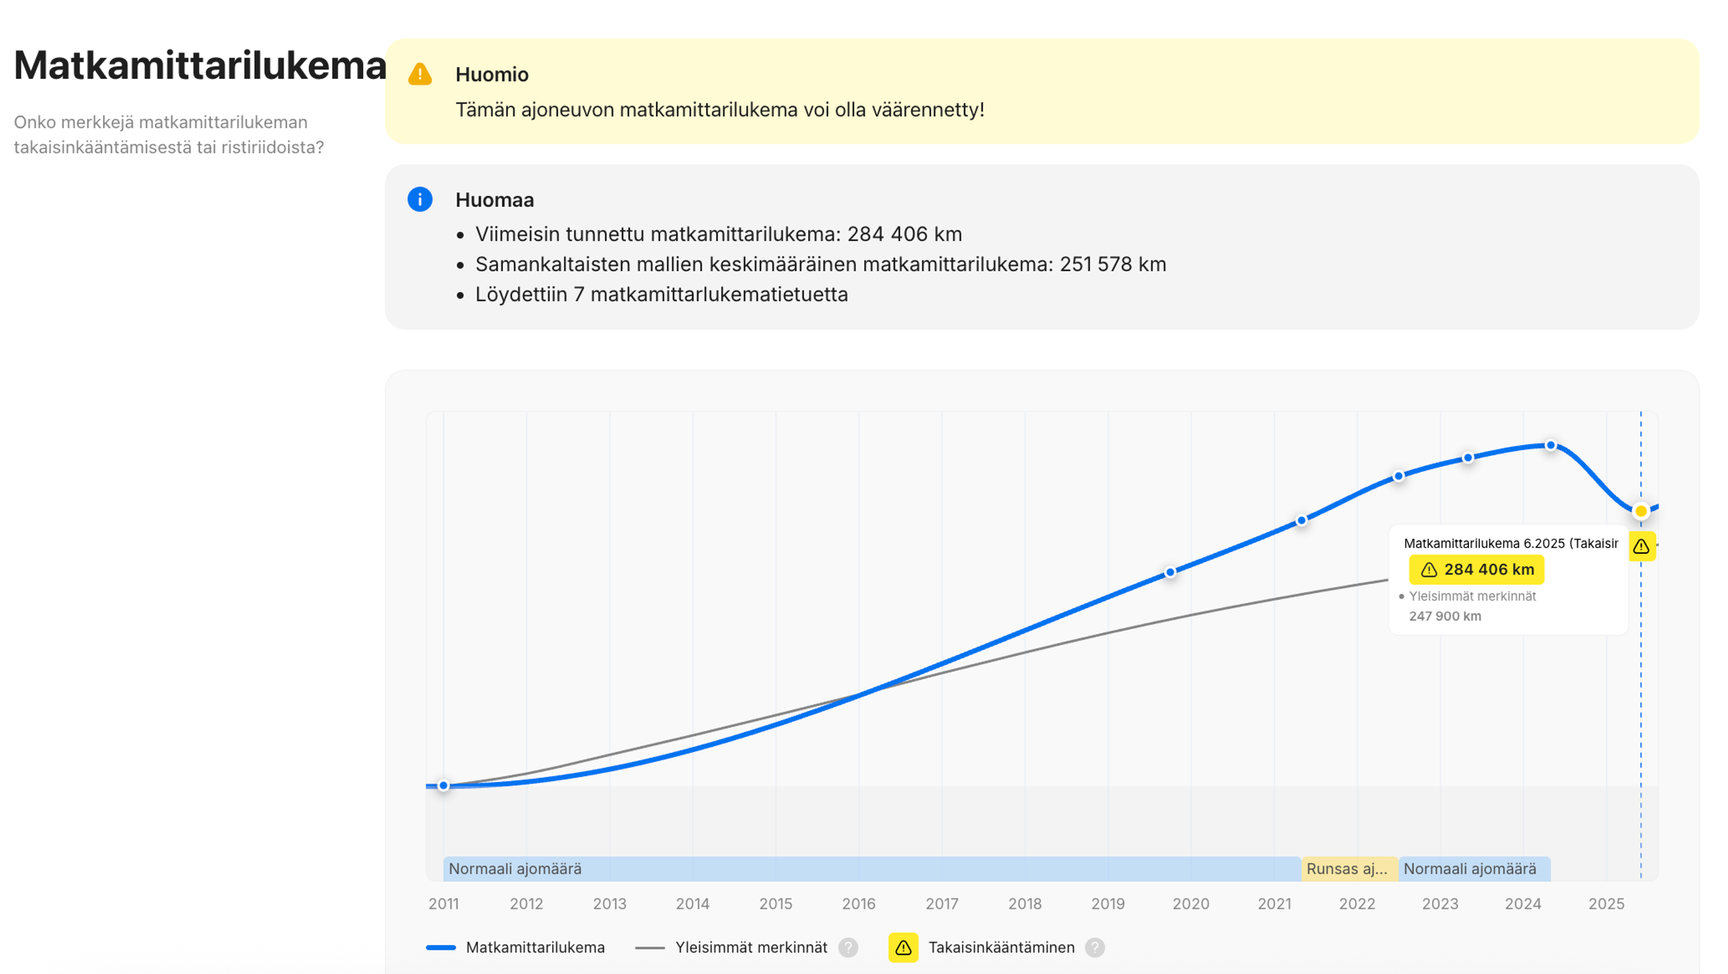Click warning icon in 284 406 km badge

[x=1429, y=570]
